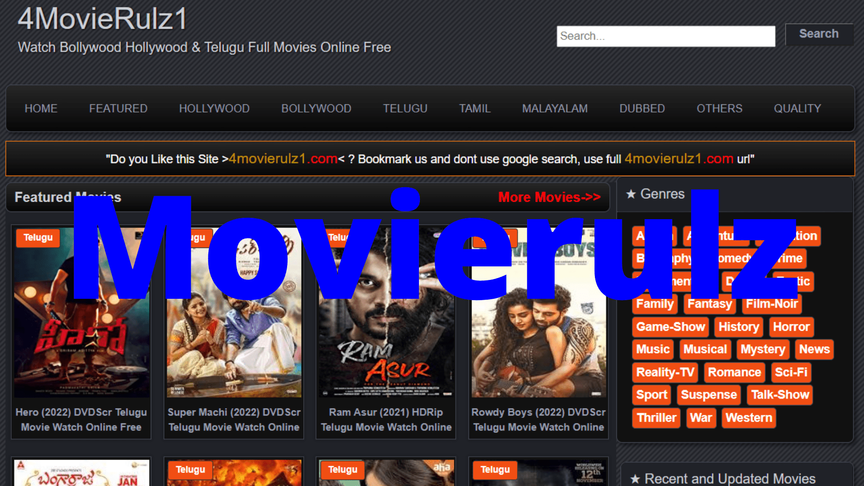Open the Rowdy Boys movie poster
The image size is (864, 486).
pos(539,313)
